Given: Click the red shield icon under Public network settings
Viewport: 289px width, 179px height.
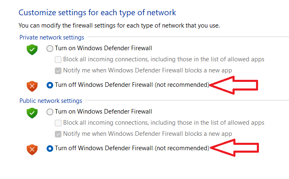Looking at the screenshot, I should tap(32, 148).
